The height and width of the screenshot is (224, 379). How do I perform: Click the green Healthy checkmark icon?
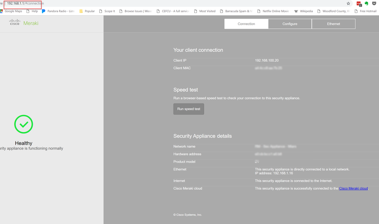(24, 124)
